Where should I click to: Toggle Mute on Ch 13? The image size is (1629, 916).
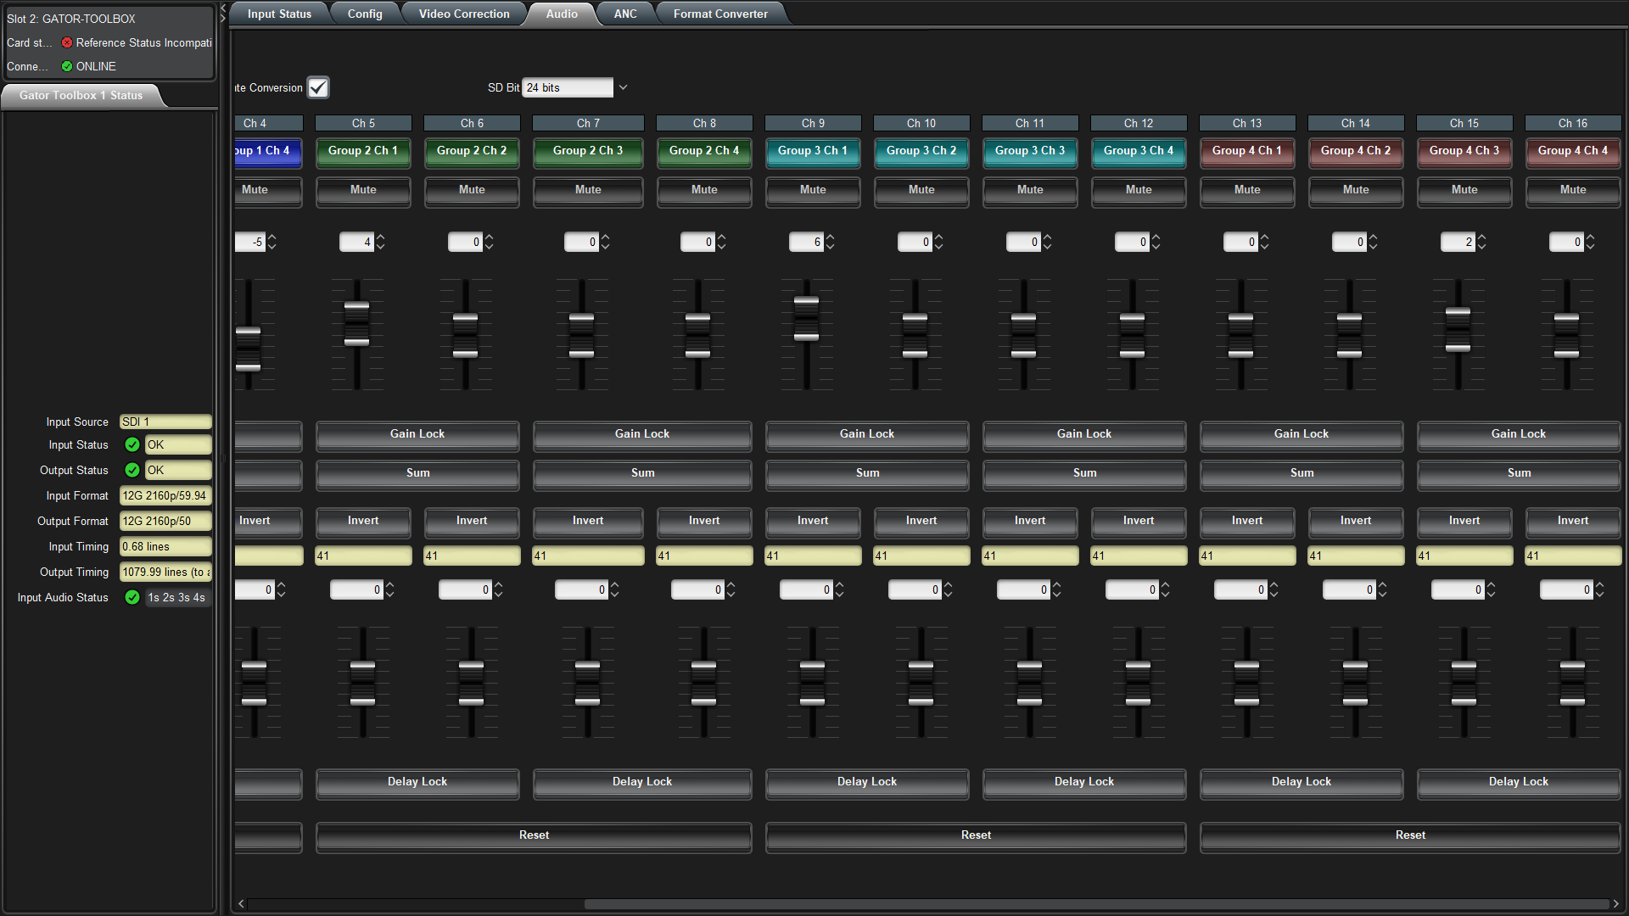click(1246, 189)
